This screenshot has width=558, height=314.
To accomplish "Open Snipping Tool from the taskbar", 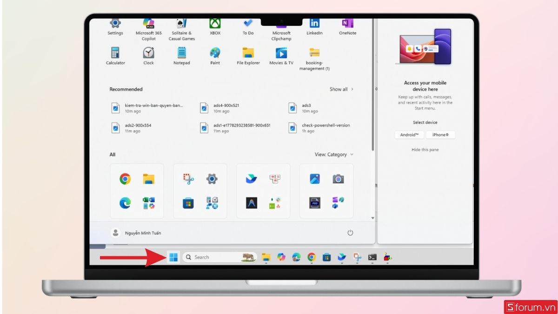I will point(357,257).
